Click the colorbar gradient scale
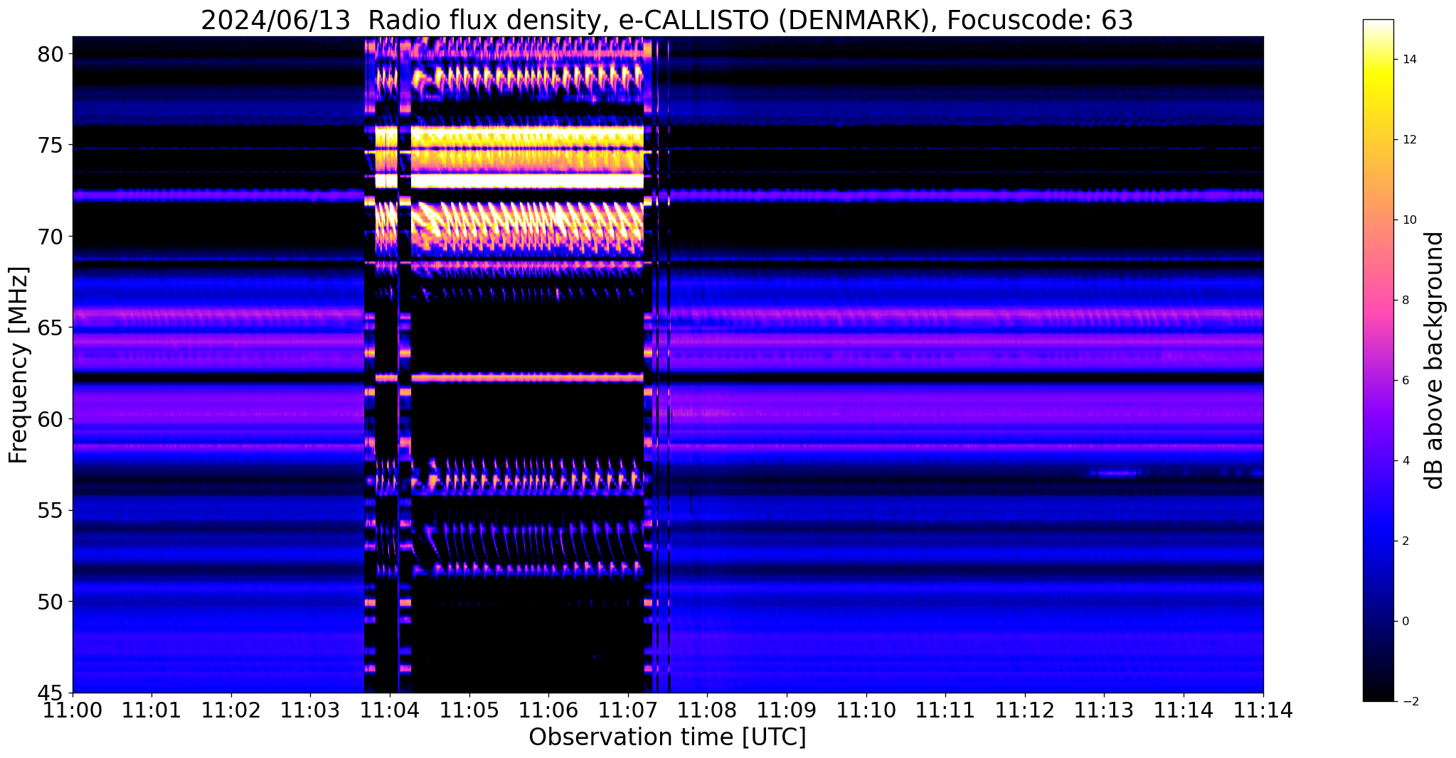1456x758 pixels. [x=1378, y=360]
